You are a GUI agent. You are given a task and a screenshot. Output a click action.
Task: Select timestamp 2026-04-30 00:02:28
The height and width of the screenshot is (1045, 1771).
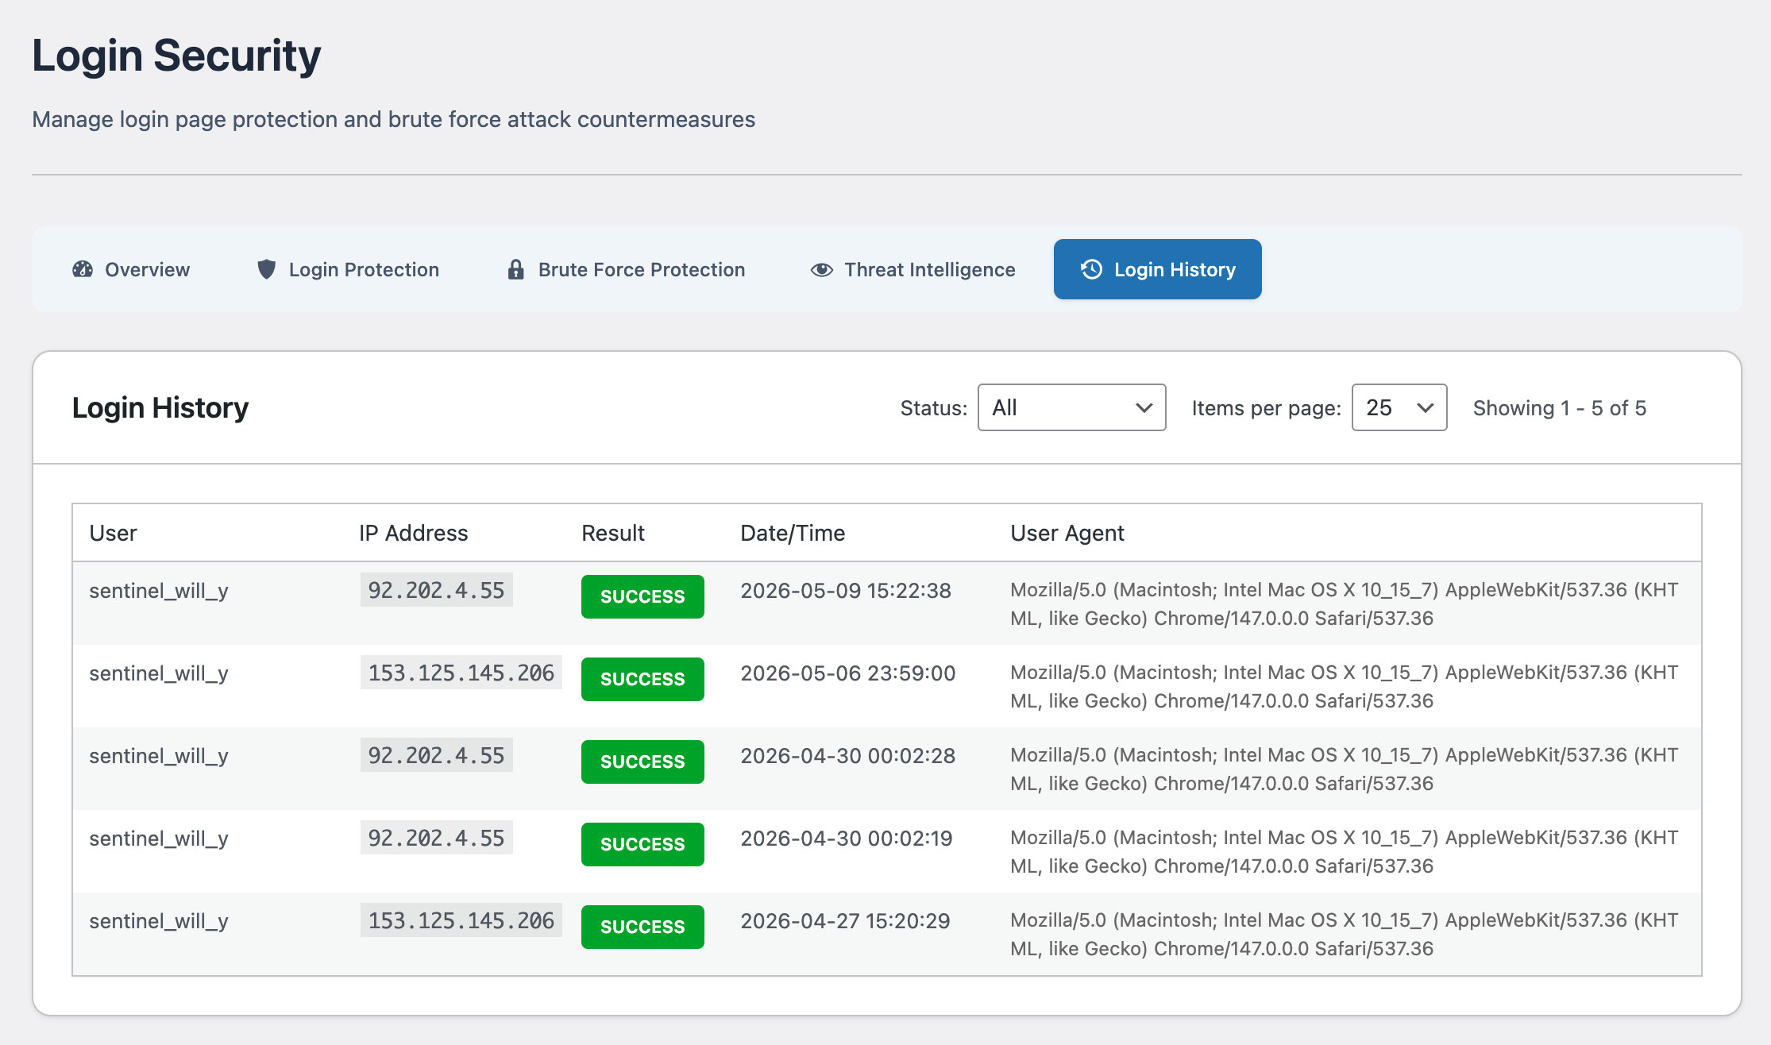tap(848, 755)
